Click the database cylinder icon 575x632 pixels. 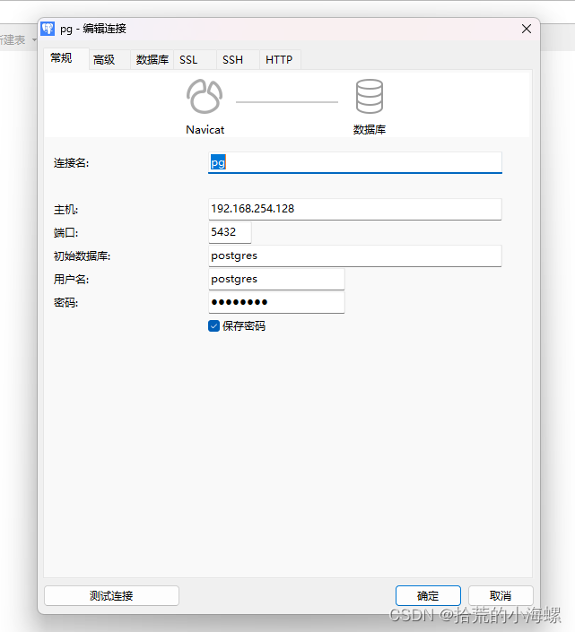(370, 96)
